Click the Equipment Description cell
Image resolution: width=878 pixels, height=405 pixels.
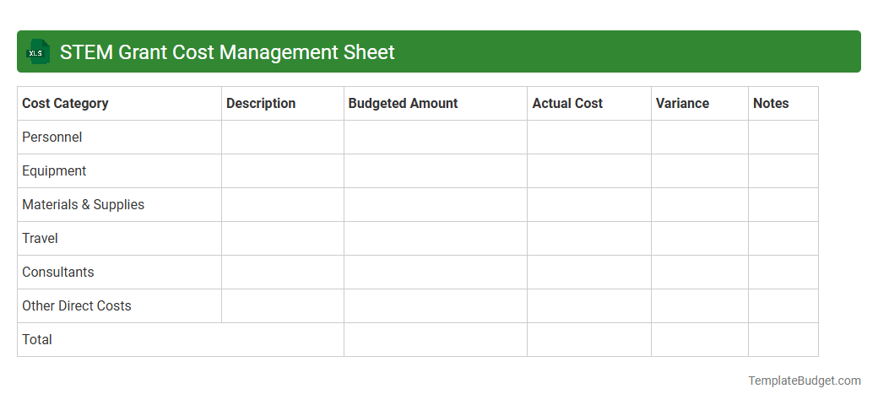point(283,171)
